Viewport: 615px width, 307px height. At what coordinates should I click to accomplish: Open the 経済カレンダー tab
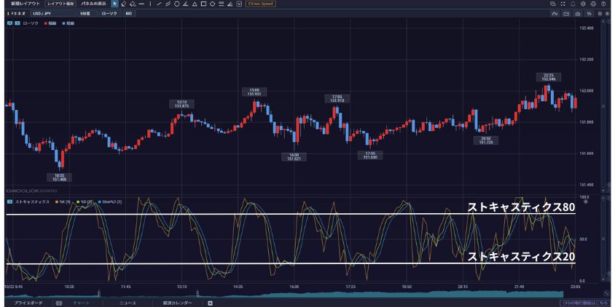(178, 303)
